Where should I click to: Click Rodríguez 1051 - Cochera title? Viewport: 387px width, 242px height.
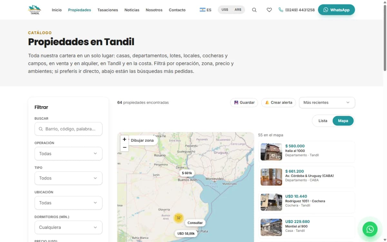[x=305, y=201]
